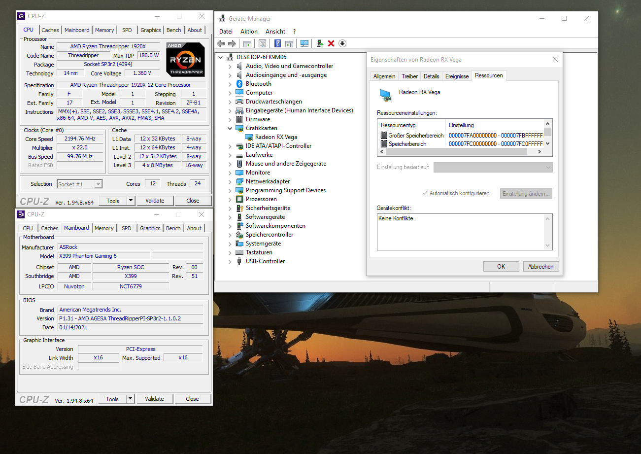Click Validate in the upper CPU-Z window

155,201
